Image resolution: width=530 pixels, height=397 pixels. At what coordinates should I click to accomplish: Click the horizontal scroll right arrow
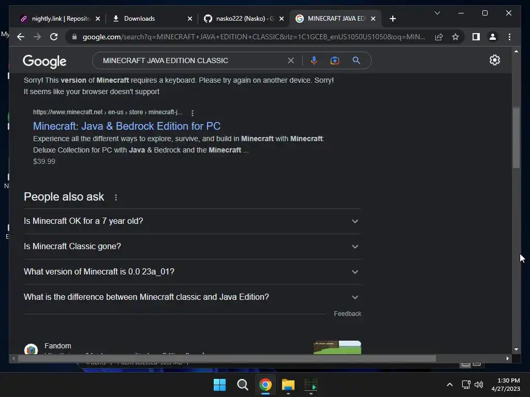coord(507,359)
